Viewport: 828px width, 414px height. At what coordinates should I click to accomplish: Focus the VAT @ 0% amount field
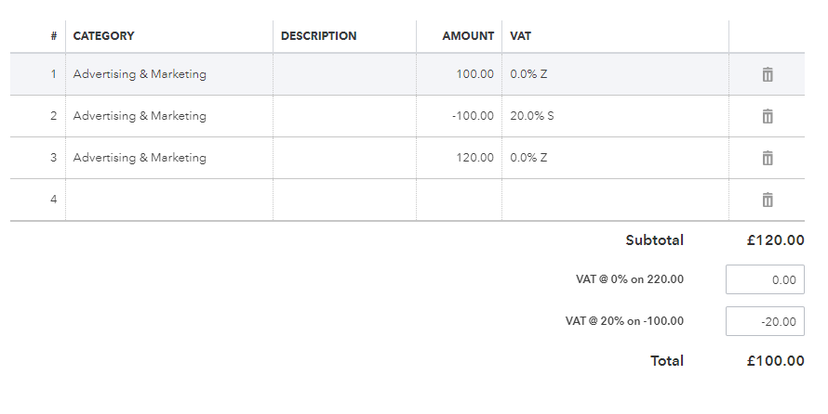(x=765, y=279)
